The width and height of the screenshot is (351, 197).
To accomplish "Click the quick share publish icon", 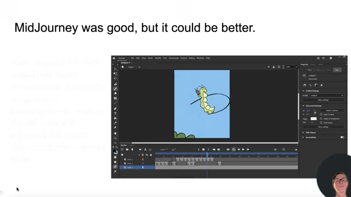I will pos(318,58).
